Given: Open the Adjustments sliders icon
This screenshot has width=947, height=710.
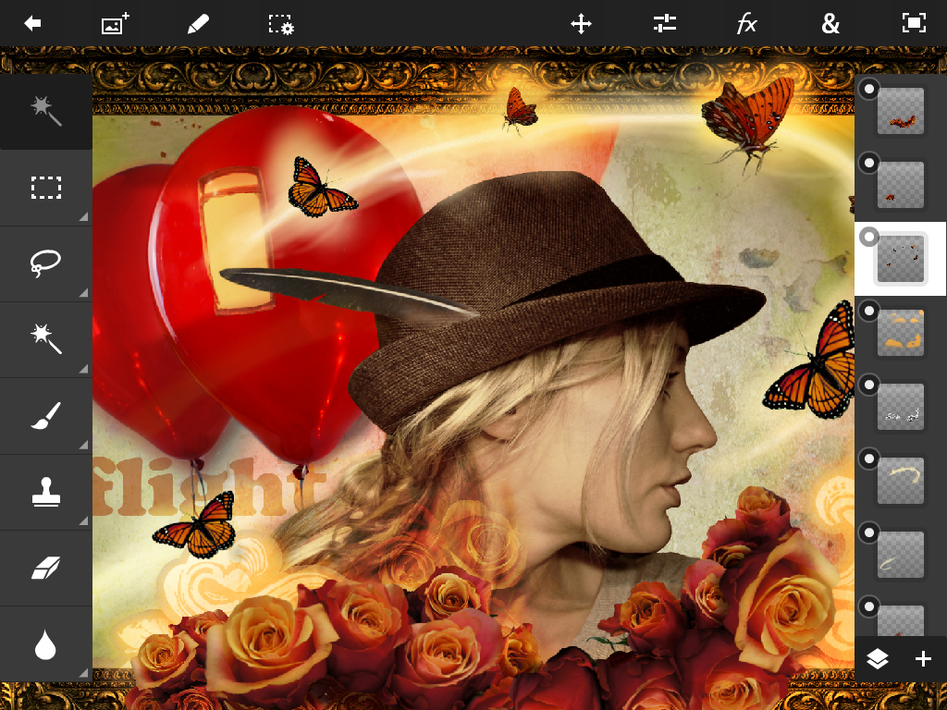Looking at the screenshot, I should 664,24.
